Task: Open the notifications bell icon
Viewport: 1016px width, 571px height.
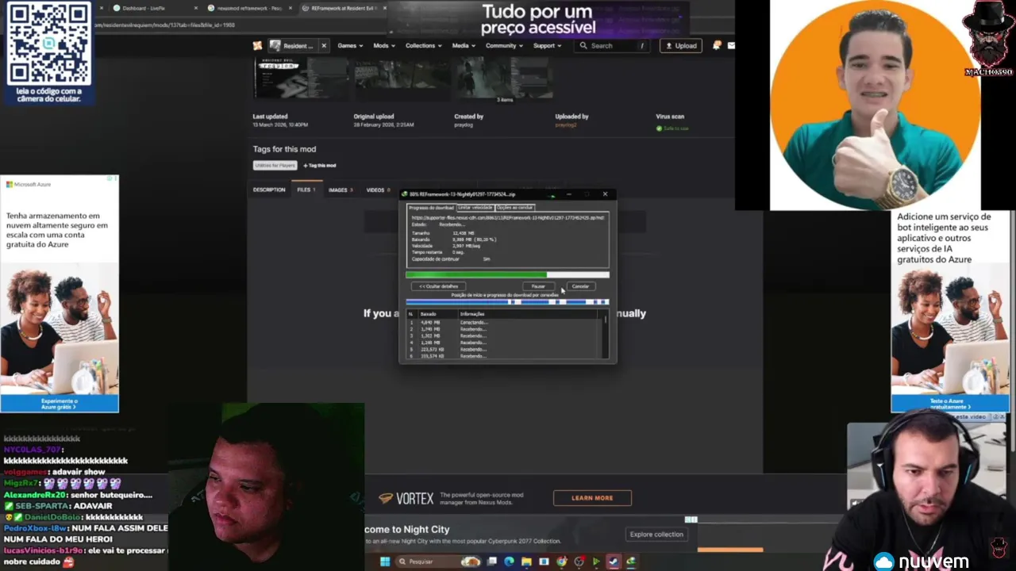Action: (x=716, y=45)
